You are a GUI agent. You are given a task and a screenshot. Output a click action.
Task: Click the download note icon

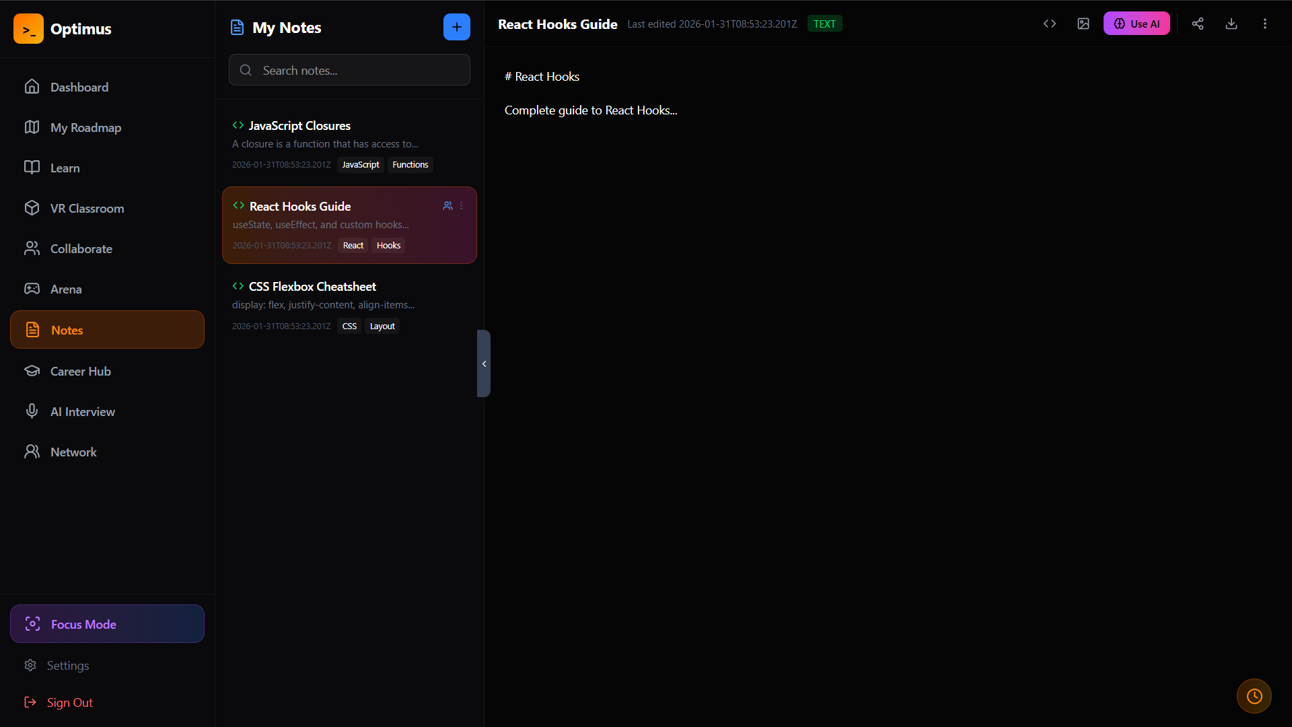coord(1231,24)
